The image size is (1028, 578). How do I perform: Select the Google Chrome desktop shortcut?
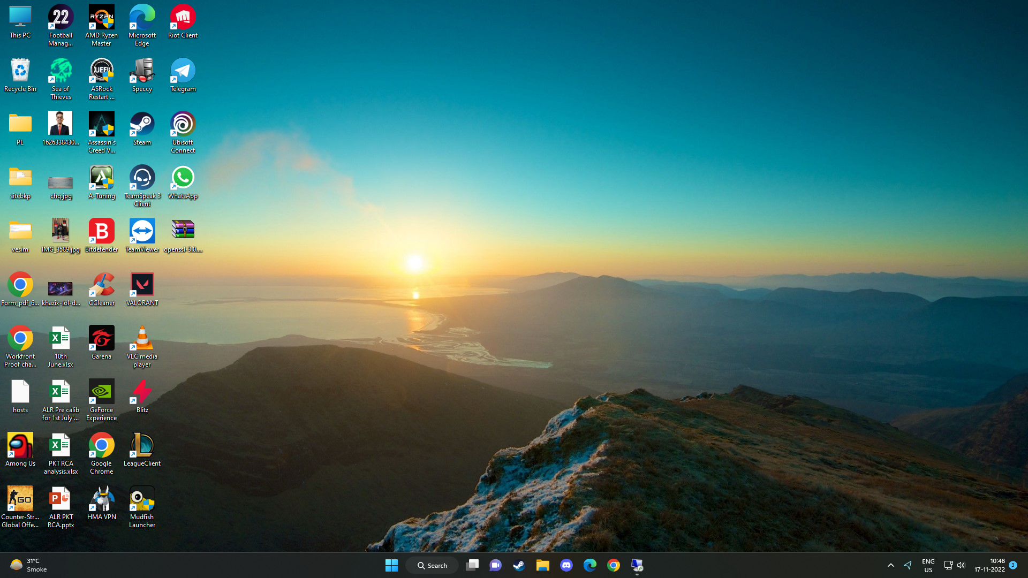click(101, 454)
